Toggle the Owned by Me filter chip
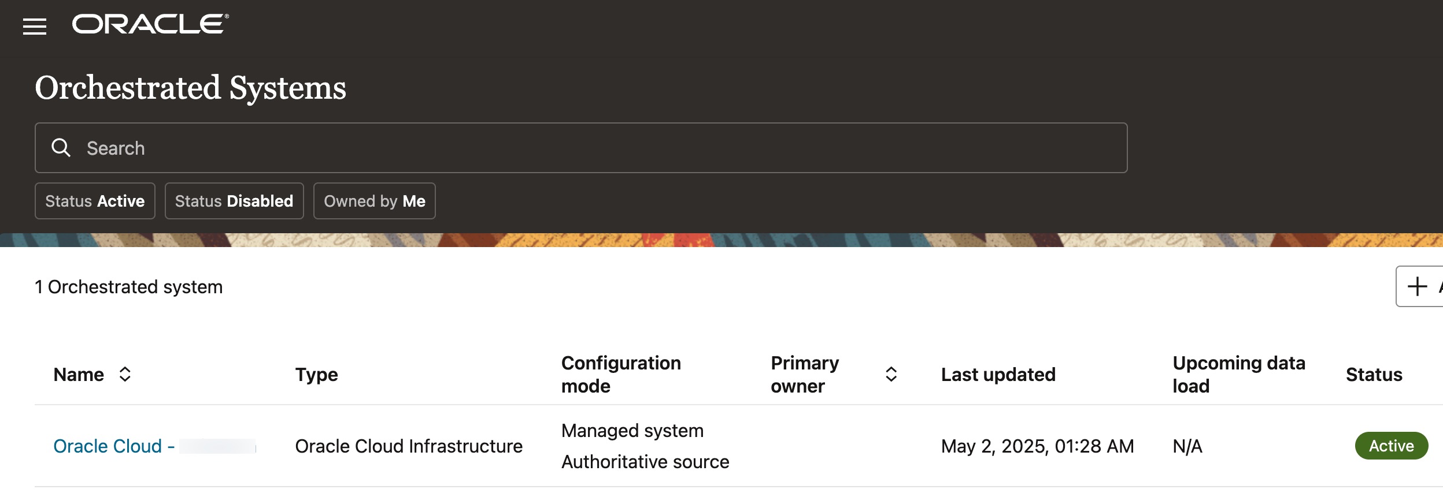The image size is (1443, 493). pyautogui.click(x=374, y=201)
